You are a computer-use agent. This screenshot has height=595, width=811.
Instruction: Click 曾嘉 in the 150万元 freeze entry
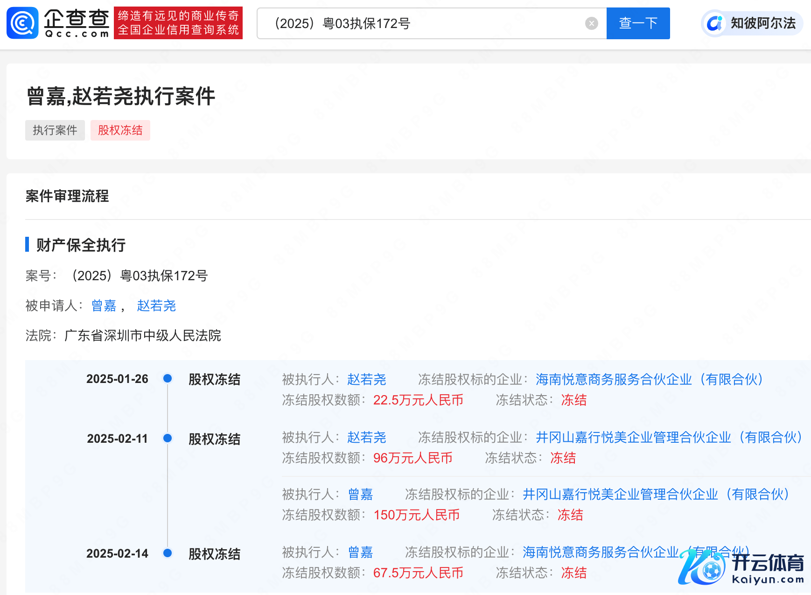click(x=360, y=495)
